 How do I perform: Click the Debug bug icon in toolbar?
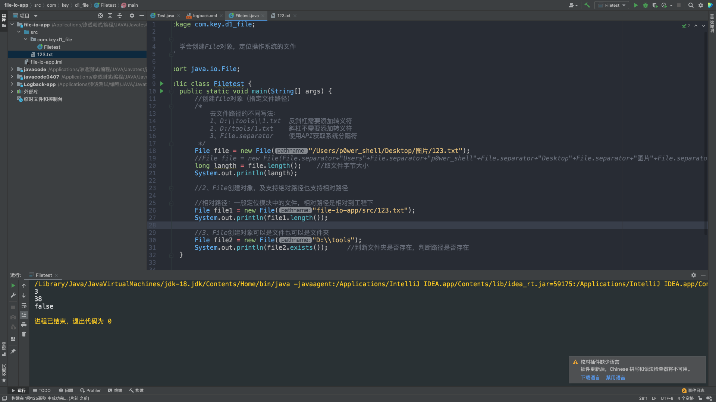tap(646, 5)
